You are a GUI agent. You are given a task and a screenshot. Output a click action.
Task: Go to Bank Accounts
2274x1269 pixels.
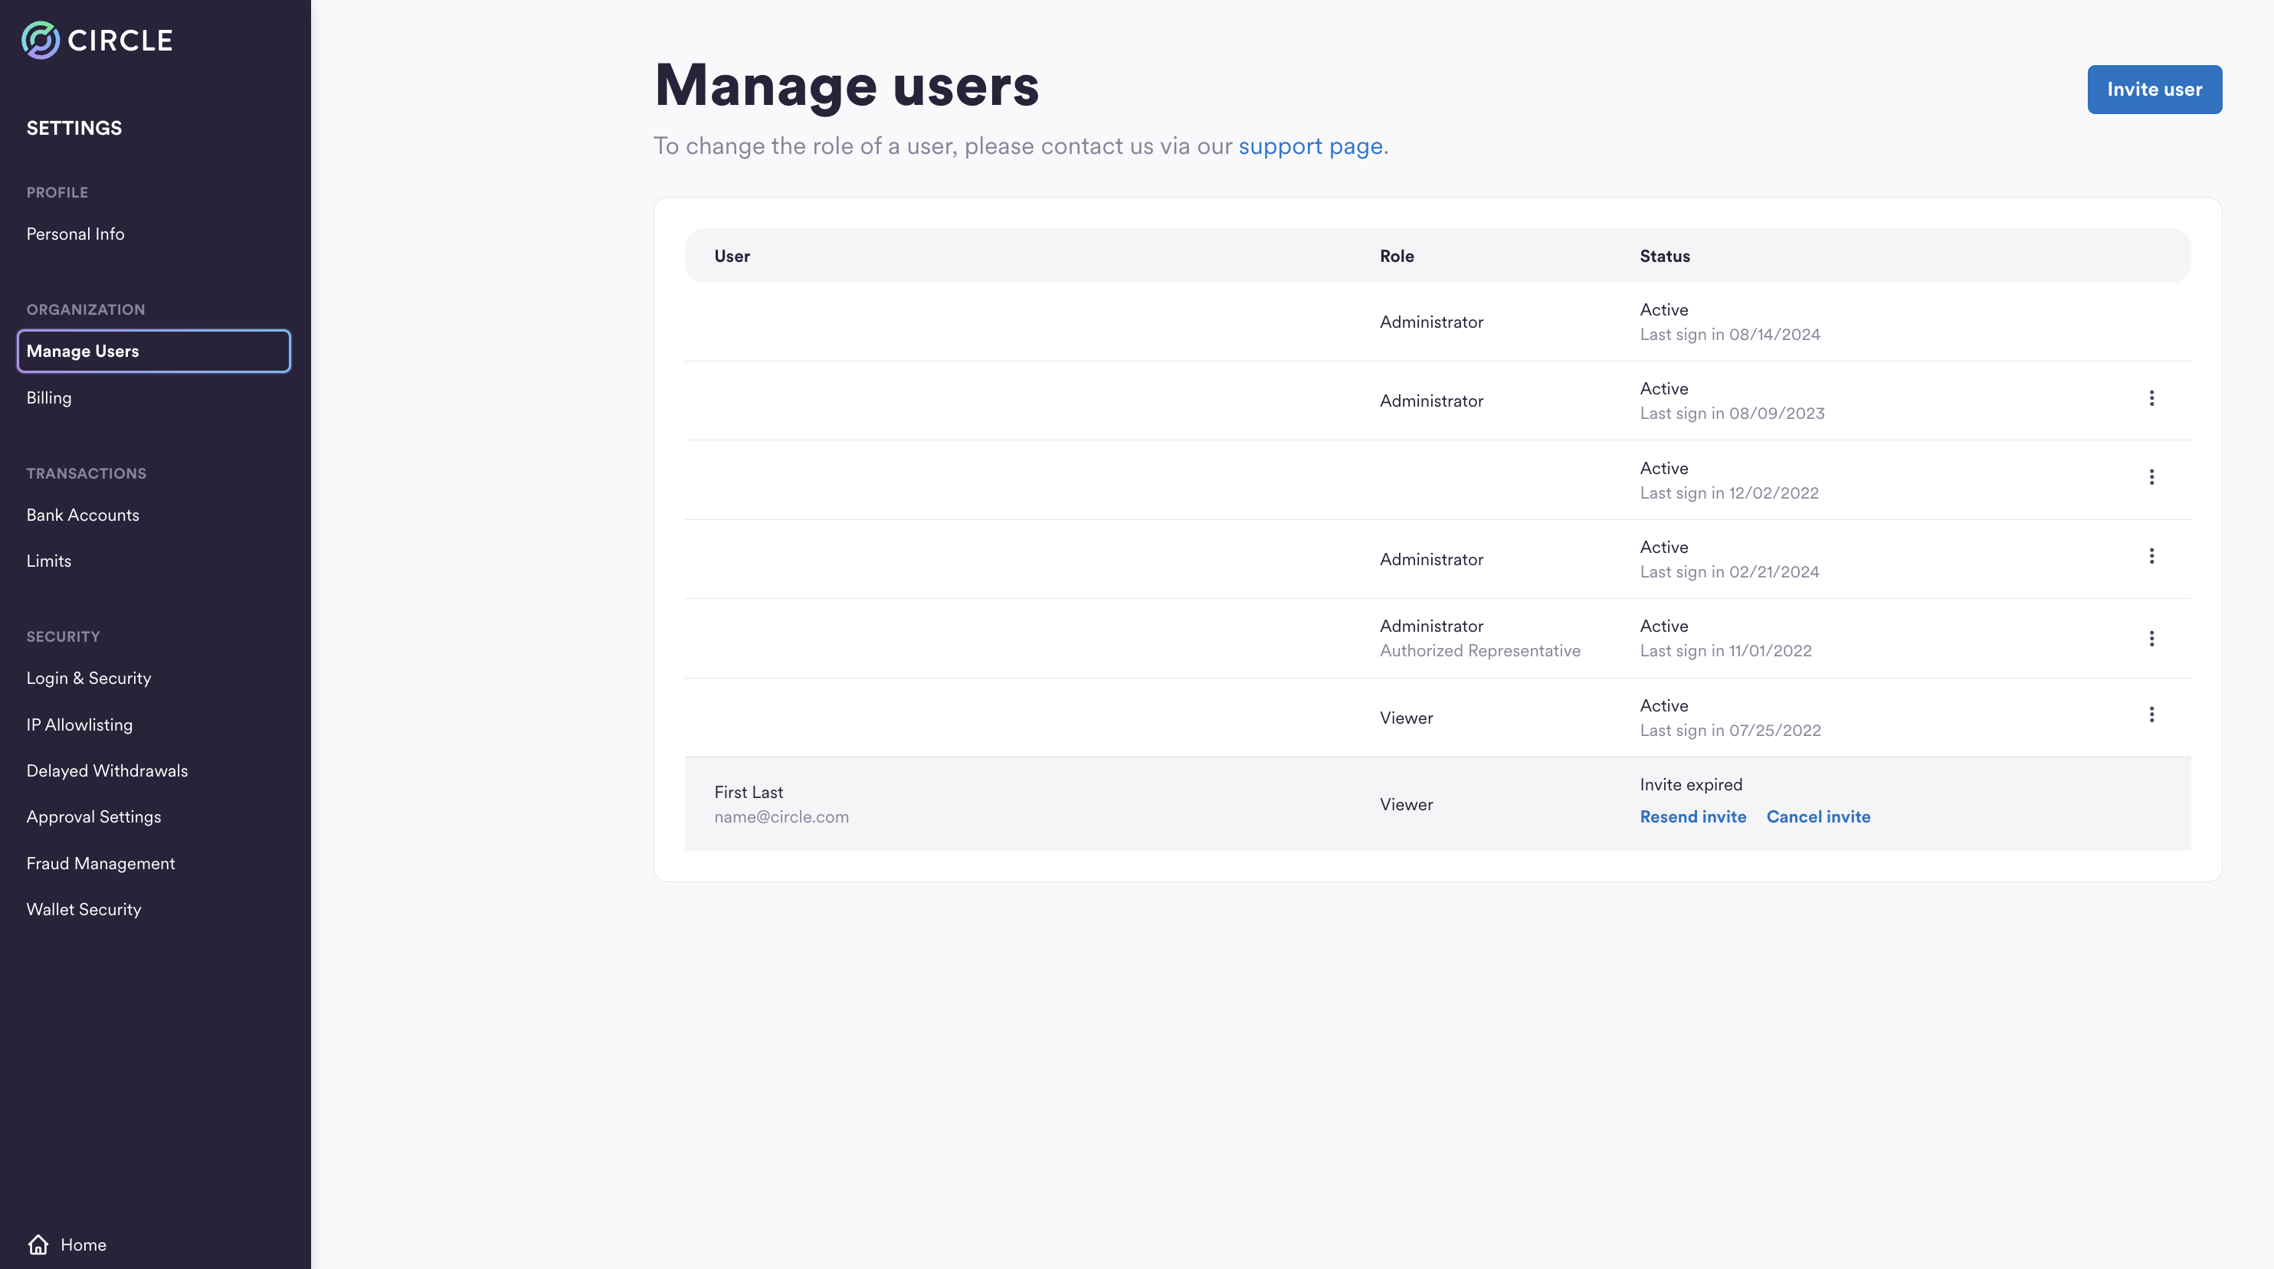click(x=83, y=515)
